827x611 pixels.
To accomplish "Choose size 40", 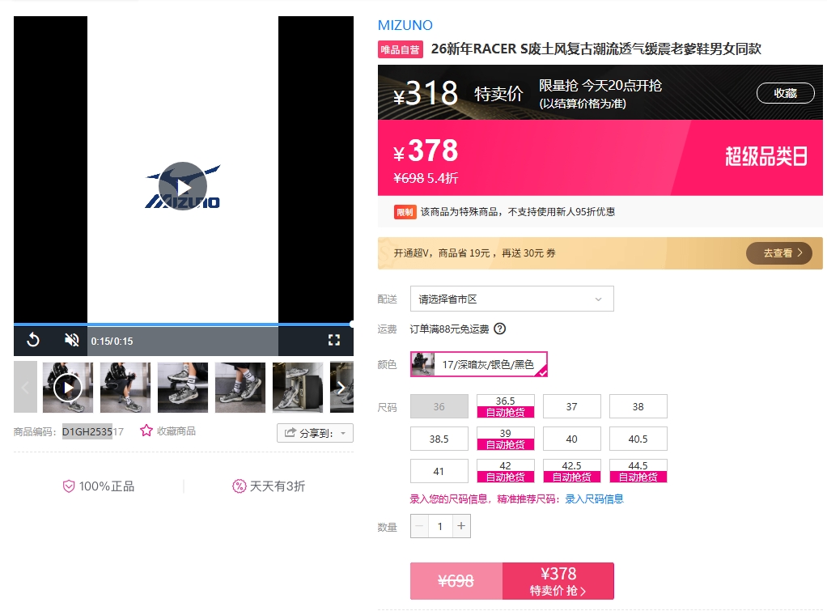I will coord(572,439).
